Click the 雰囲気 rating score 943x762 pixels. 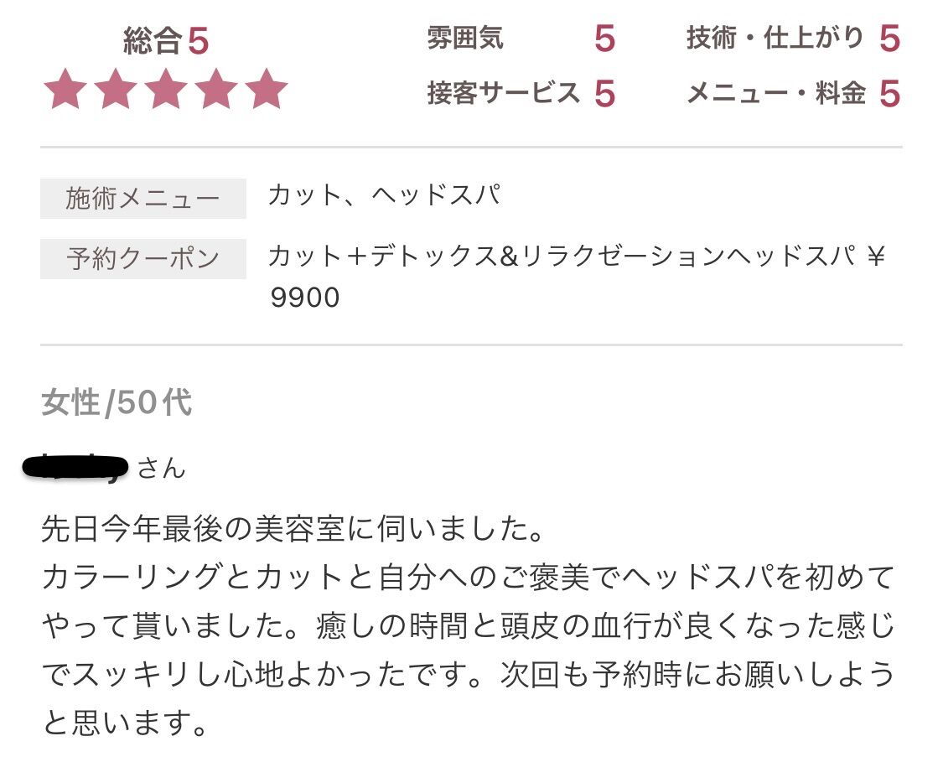click(x=604, y=39)
